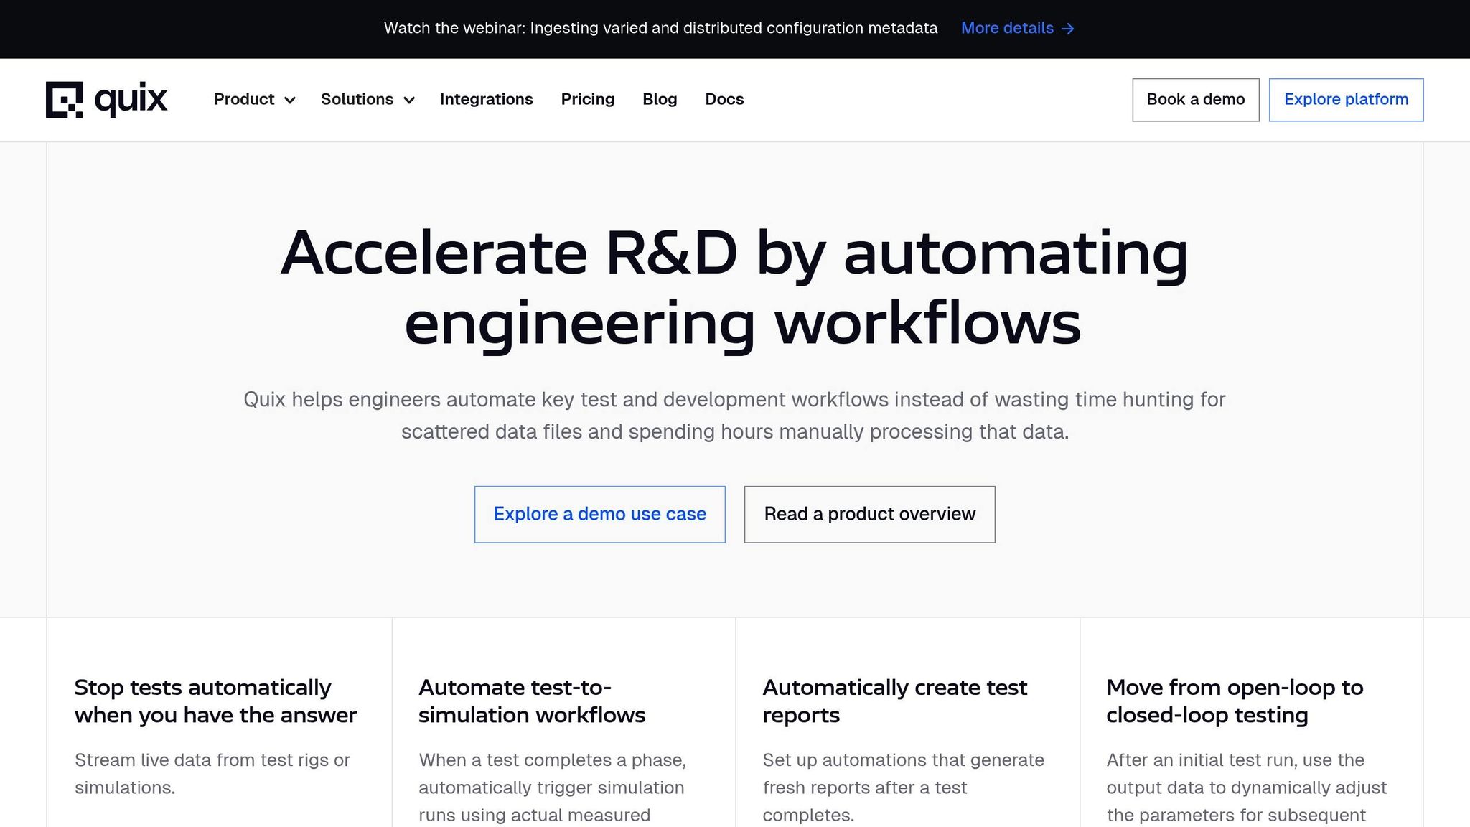1470x827 pixels.
Task: Open the Pricing page
Action: pyautogui.click(x=587, y=99)
